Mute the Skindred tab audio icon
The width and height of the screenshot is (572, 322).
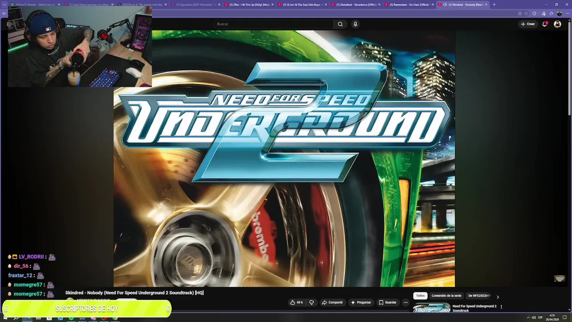445,4
